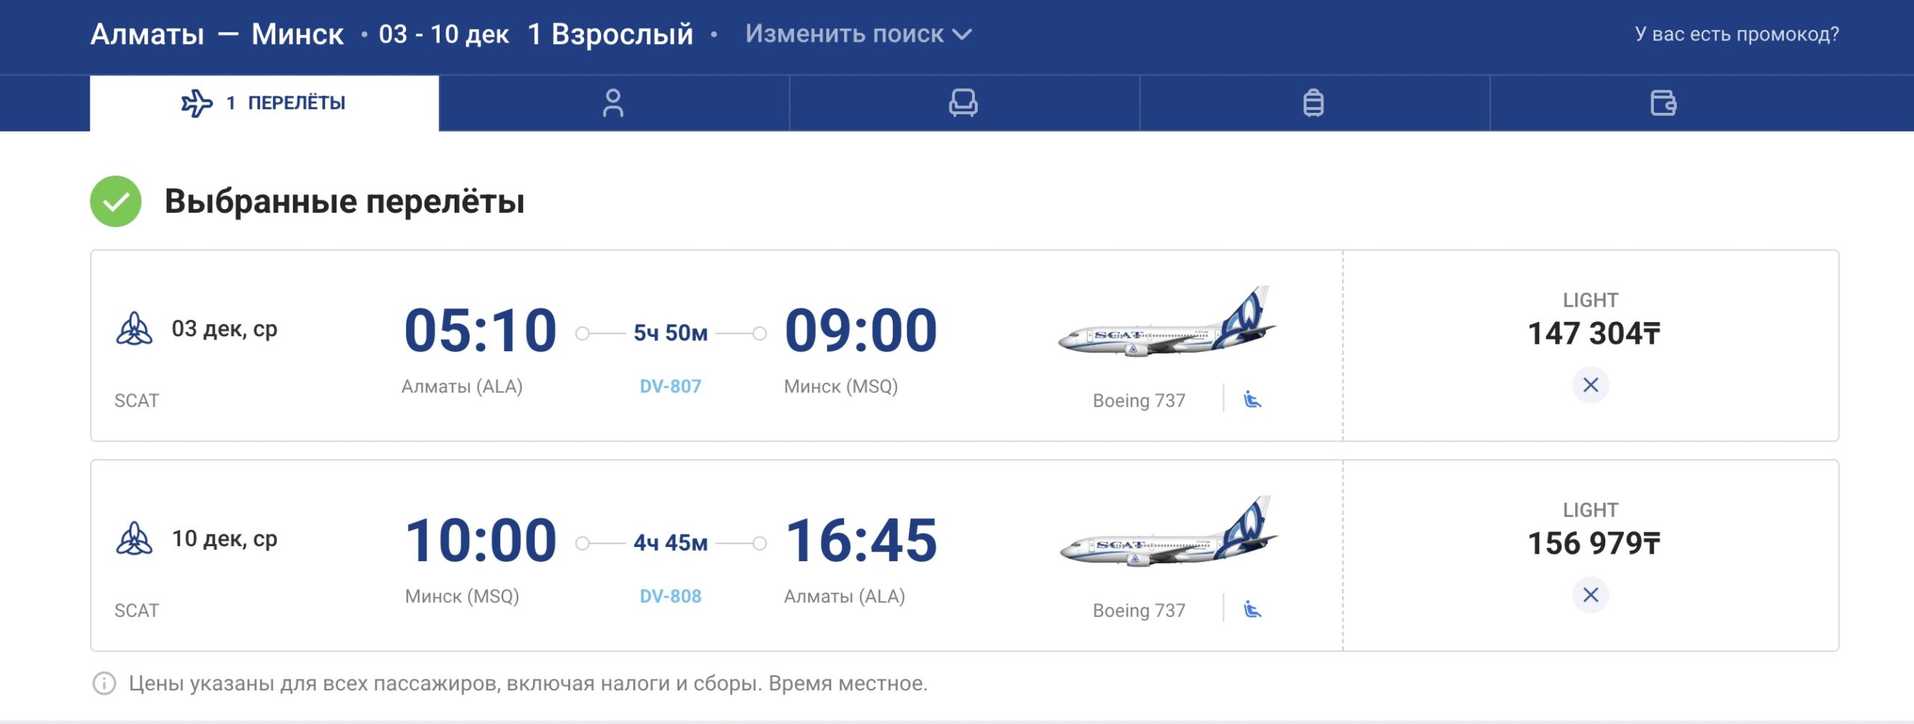Click seat info icon for DV-808 flight
The width and height of the screenshot is (1914, 724).
pos(1252,610)
